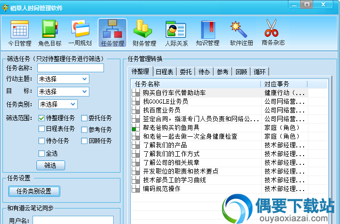This screenshot has width=340, height=224.
Task: Click the 对应事务 column header
Action: pyautogui.click(x=284, y=84)
